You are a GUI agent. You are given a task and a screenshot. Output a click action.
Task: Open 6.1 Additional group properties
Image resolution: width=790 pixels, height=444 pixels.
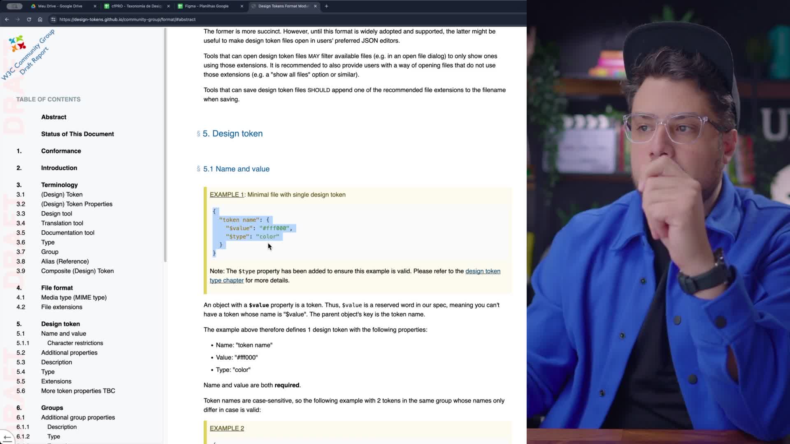[x=78, y=417]
